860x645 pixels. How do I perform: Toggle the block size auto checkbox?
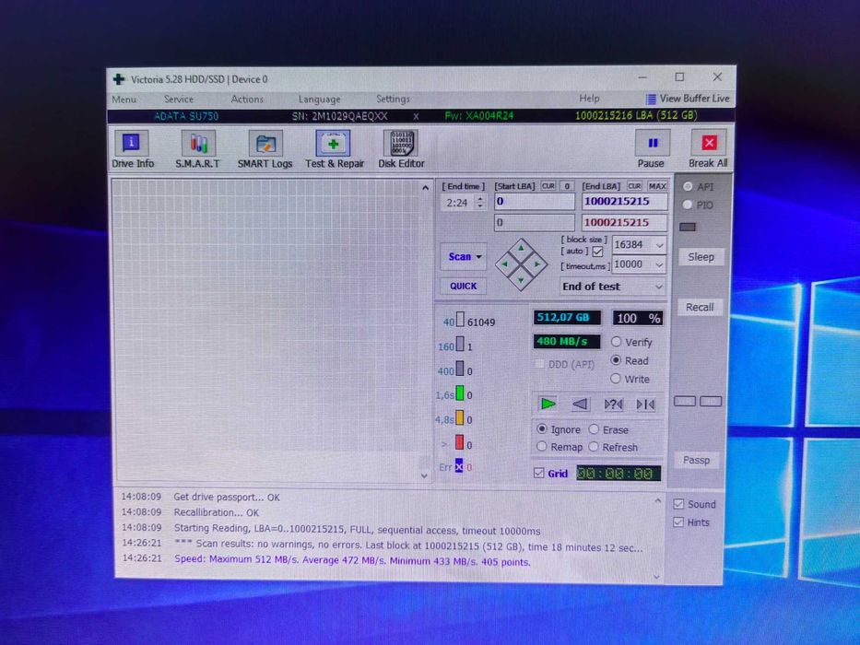click(x=598, y=252)
